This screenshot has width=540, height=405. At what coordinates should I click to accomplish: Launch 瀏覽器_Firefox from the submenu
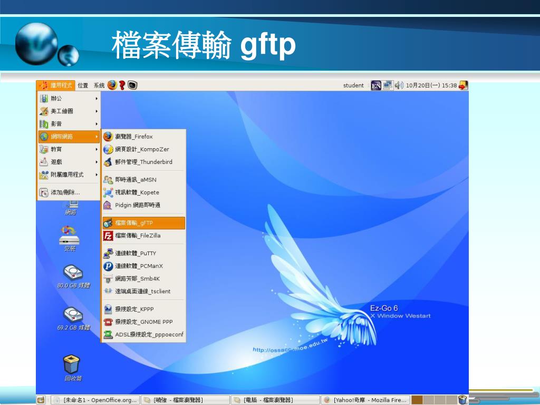[143, 137]
